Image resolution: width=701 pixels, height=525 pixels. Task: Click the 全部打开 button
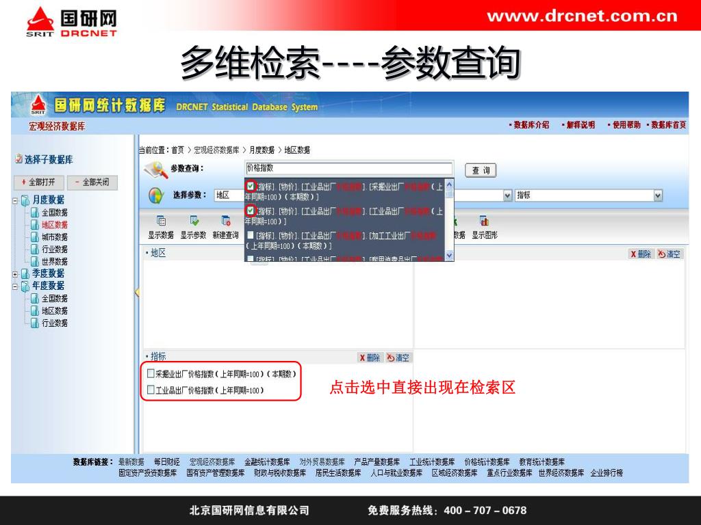pyautogui.click(x=40, y=182)
